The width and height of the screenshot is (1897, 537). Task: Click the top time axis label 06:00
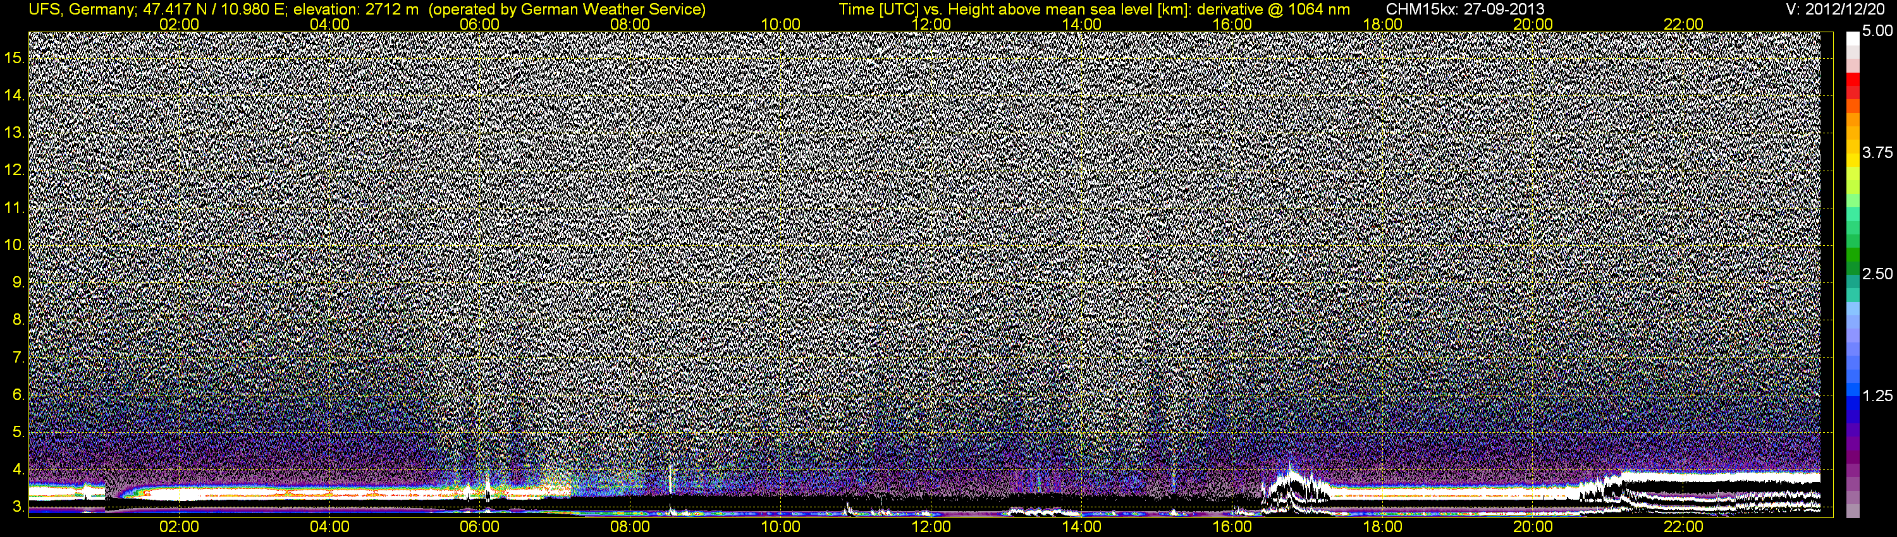tap(479, 24)
